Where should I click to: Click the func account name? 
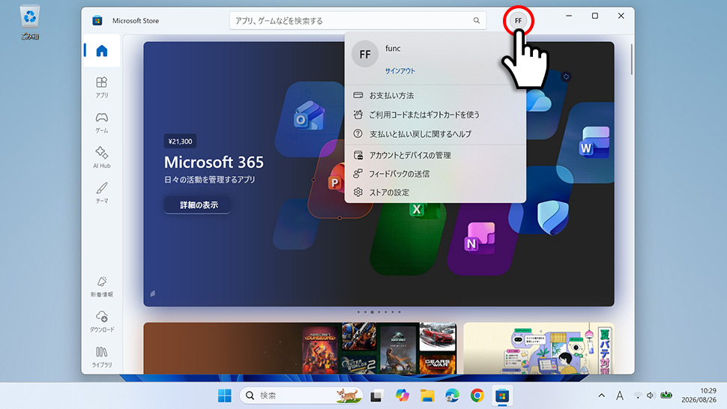tap(393, 48)
